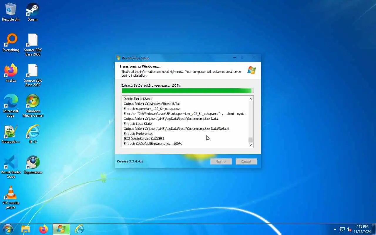Show hidden tray icons arrow

pos(335,229)
